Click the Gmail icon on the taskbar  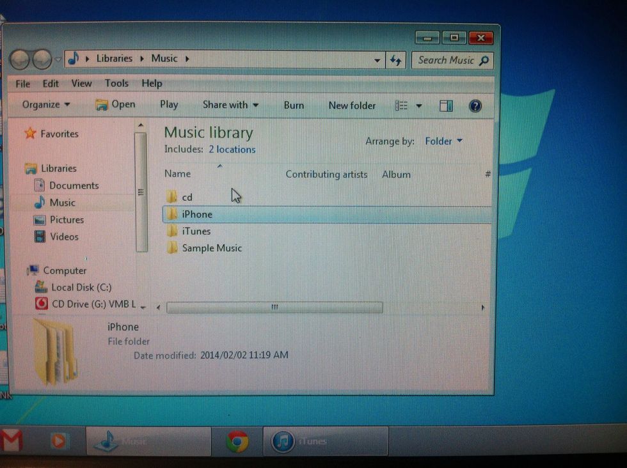point(12,441)
